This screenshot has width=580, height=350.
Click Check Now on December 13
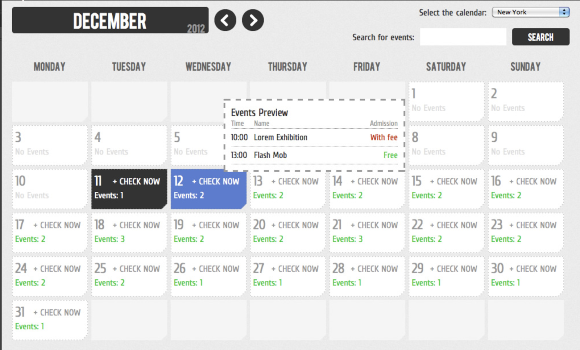295,182
